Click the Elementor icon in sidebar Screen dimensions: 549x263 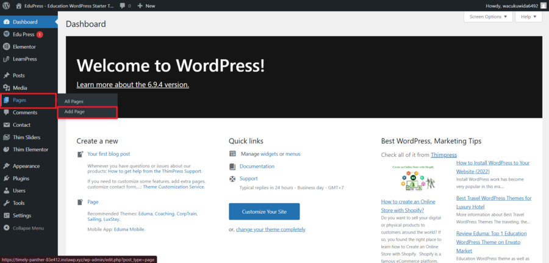pos(6,46)
